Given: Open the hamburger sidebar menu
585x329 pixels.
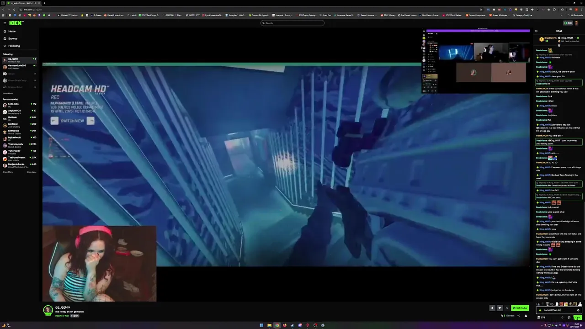Looking at the screenshot, I should point(5,23).
